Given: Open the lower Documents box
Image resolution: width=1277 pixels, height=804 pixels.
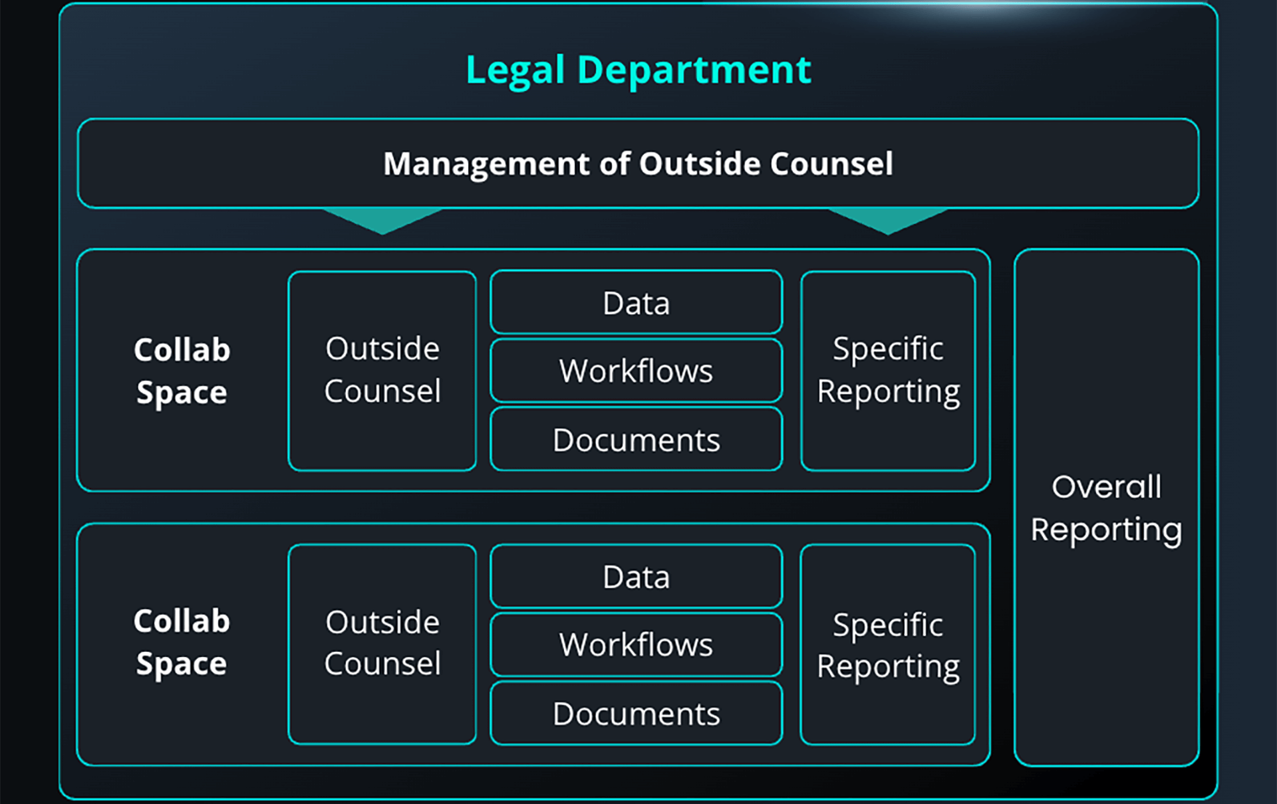Looking at the screenshot, I should (x=636, y=714).
